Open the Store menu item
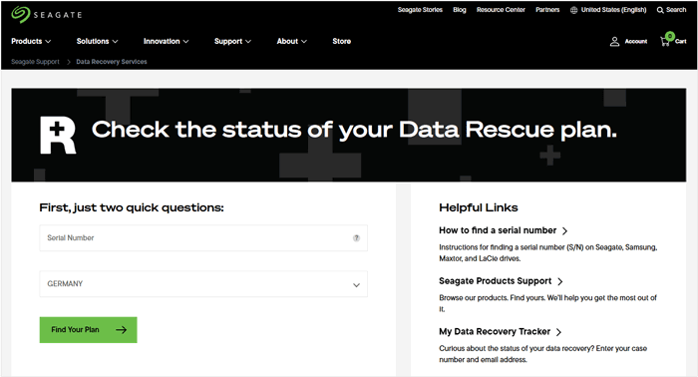This screenshot has width=698, height=377. [341, 41]
